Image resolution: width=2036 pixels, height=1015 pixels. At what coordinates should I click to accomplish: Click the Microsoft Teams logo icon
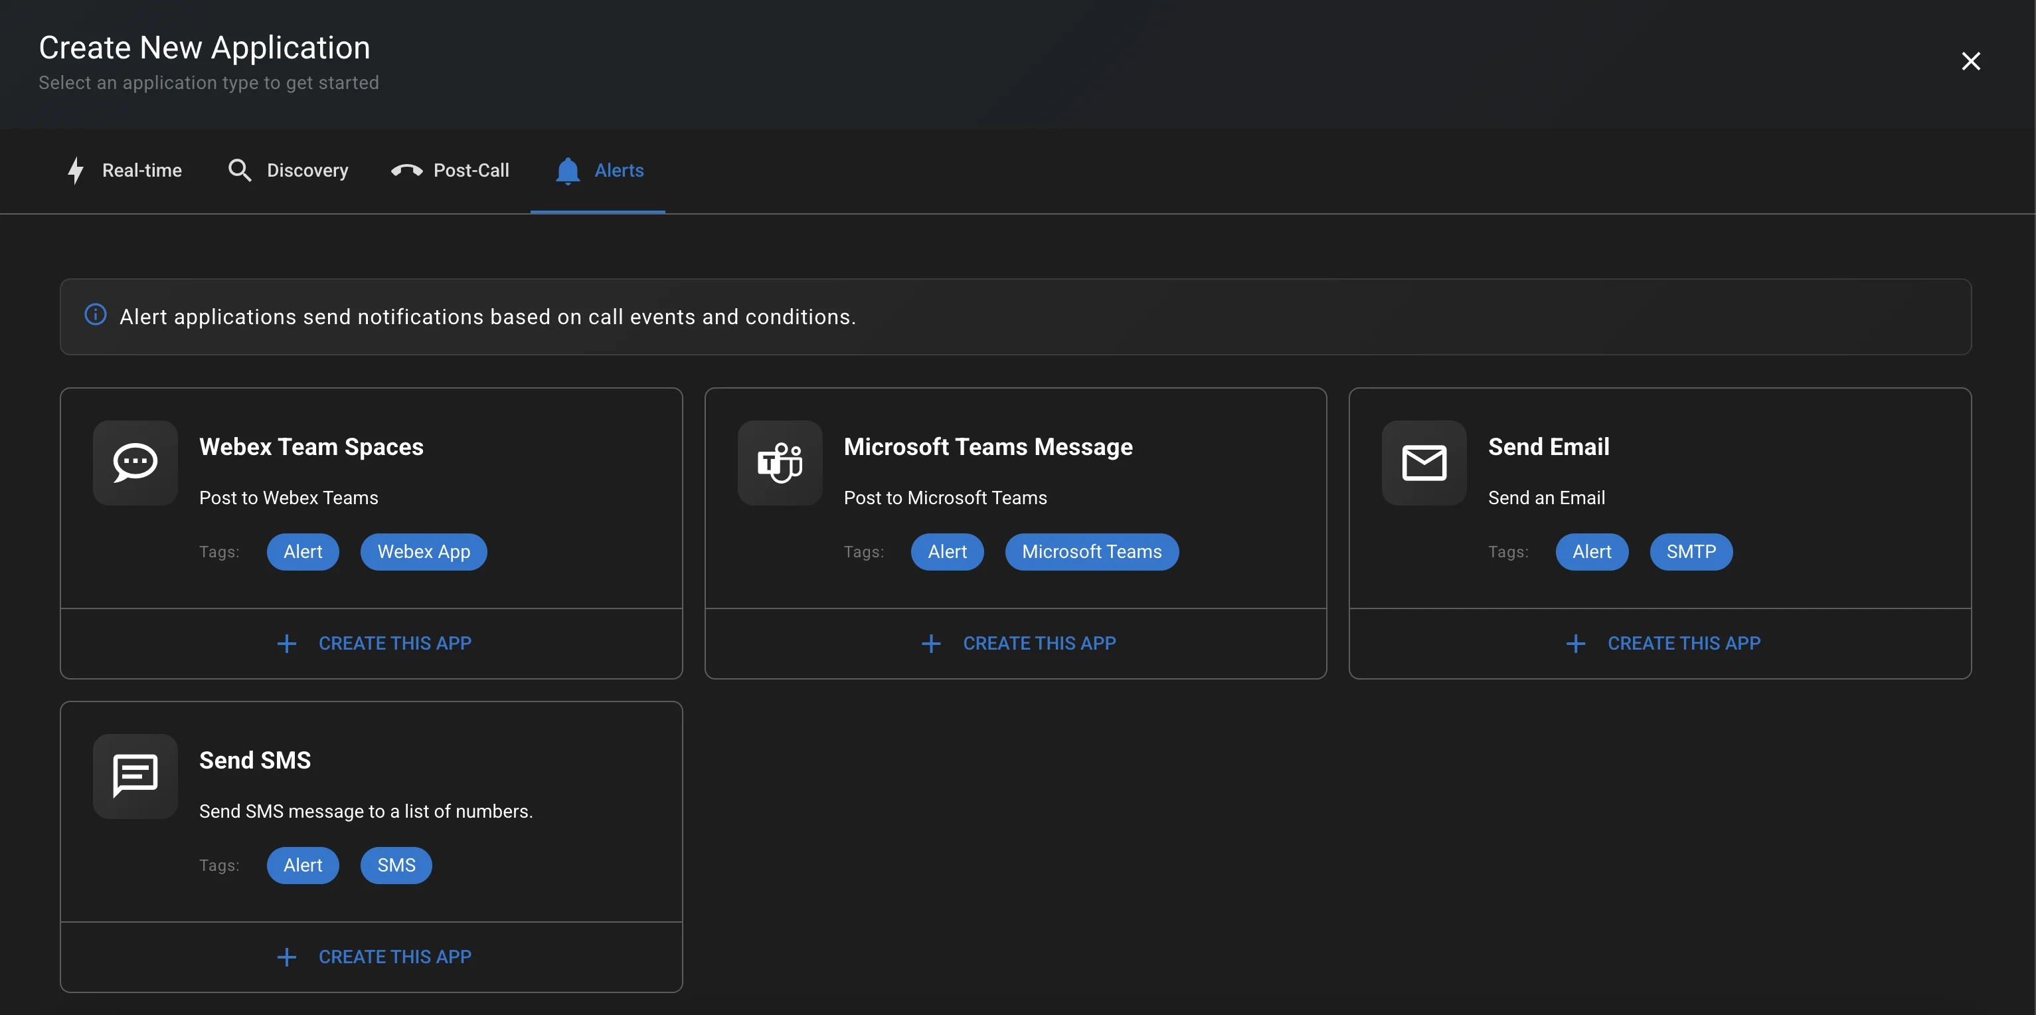point(780,462)
